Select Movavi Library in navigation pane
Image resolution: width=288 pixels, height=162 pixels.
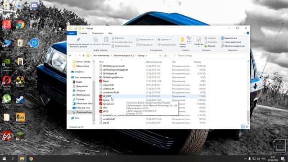click(x=81, y=62)
